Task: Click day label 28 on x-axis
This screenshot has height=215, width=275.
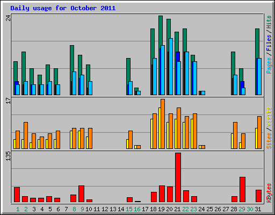Action: (234, 209)
